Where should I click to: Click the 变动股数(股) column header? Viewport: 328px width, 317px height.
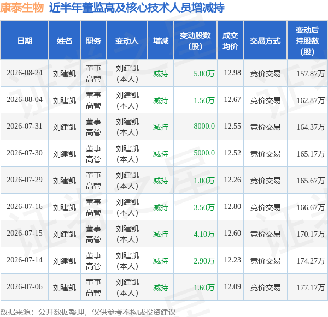195,41
